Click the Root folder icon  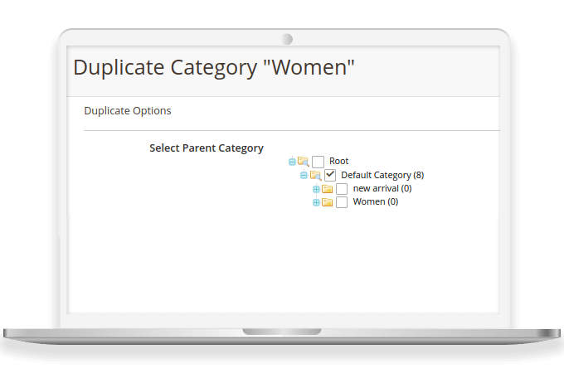303,162
